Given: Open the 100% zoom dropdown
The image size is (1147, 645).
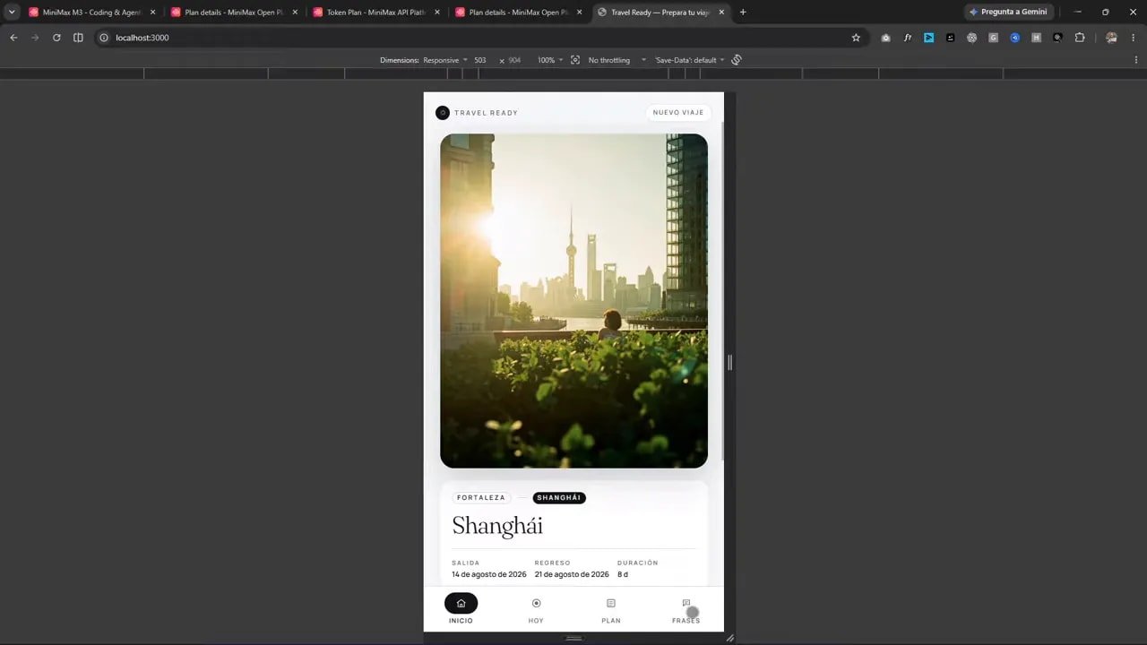Looking at the screenshot, I should 550,60.
